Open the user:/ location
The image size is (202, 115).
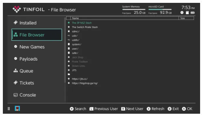pyautogui.click(x=75, y=49)
